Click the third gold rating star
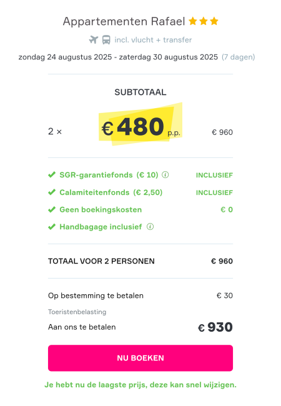The height and width of the screenshot is (406, 281). [x=214, y=21]
